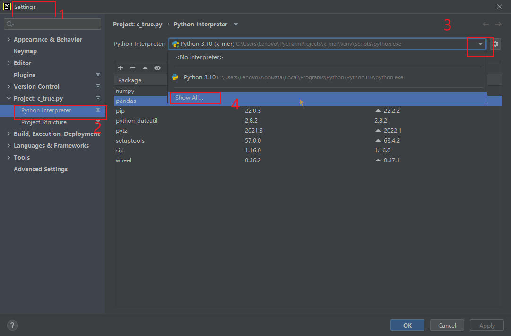
Task: Click the back navigation arrow
Action: click(485, 24)
